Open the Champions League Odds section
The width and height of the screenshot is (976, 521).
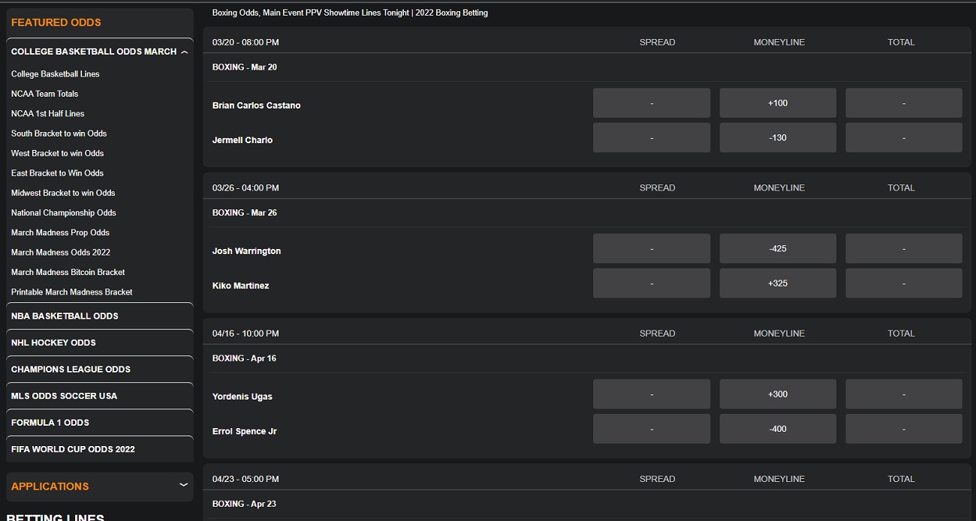coord(98,369)
